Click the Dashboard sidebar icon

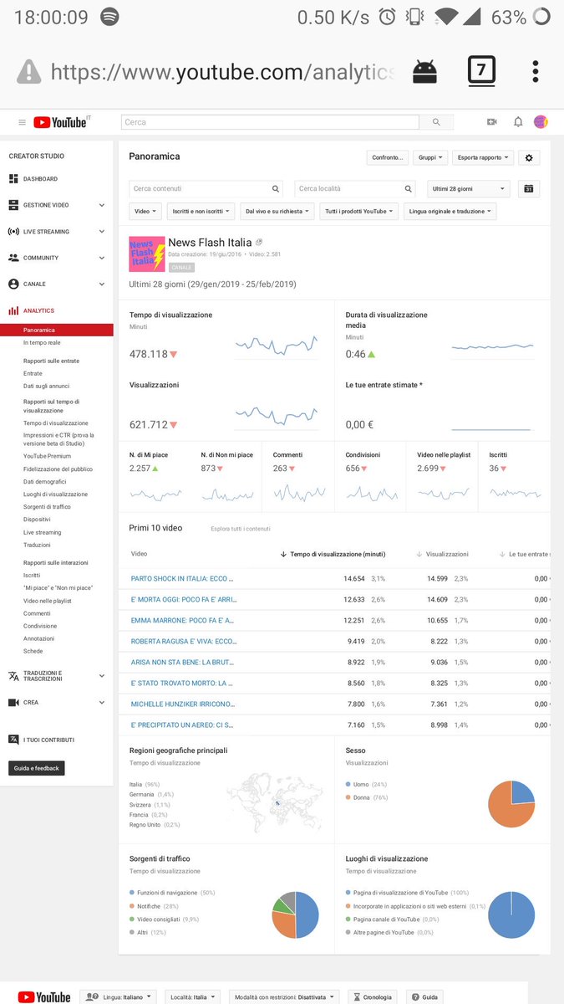click(13, 179)
